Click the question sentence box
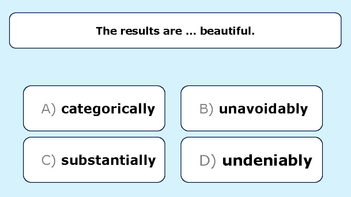This screenshot has height=197, width=351. pyautogui.click(x=175, y=30)
